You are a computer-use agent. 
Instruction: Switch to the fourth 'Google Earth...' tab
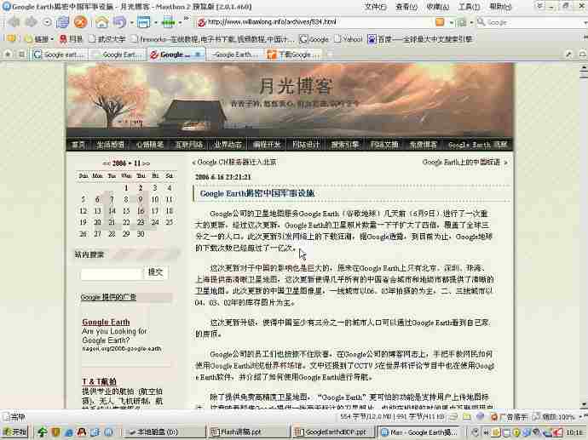(235, 54)
